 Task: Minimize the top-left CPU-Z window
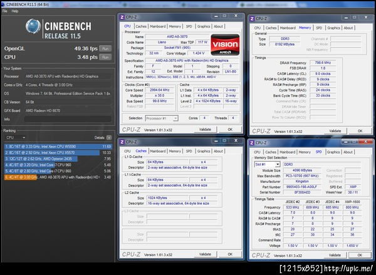tap(216, 16)
